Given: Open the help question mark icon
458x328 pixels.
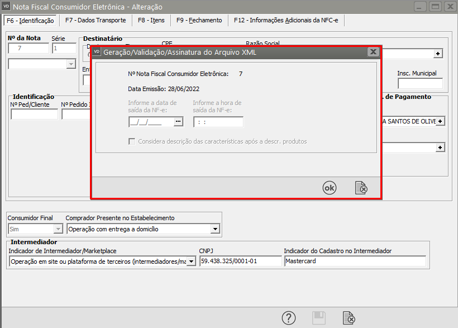Looking at the screenshot, I should 289,318.
